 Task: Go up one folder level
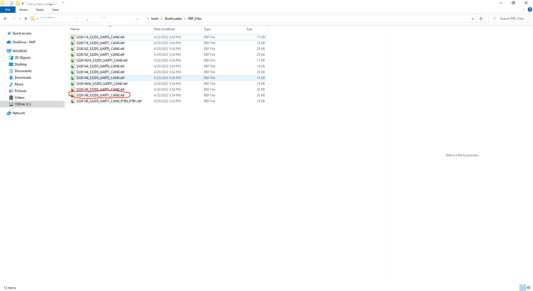pos(26,19)
